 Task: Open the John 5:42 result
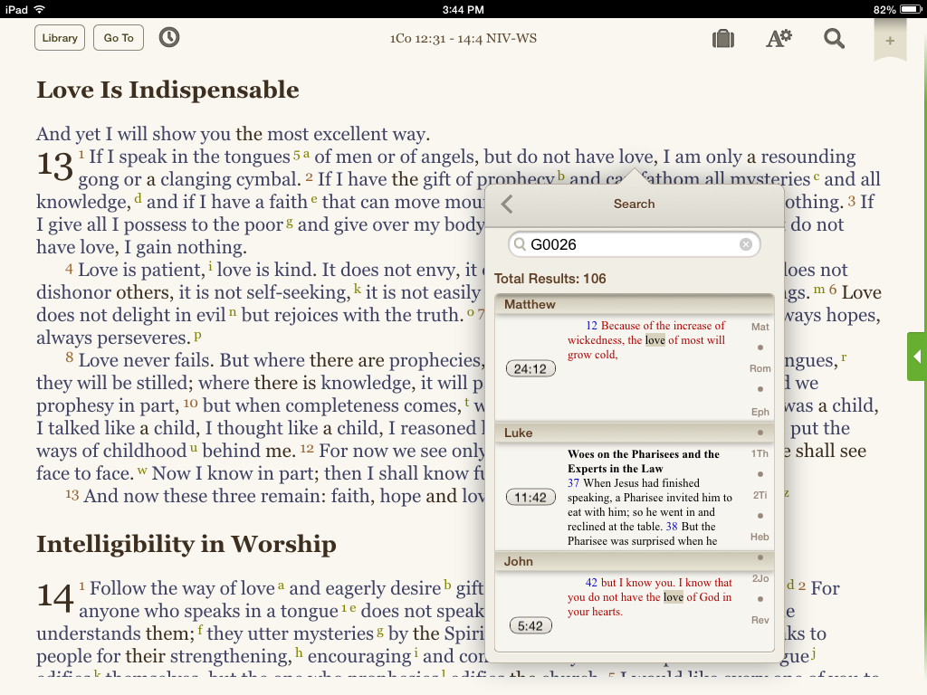(530, 626)
